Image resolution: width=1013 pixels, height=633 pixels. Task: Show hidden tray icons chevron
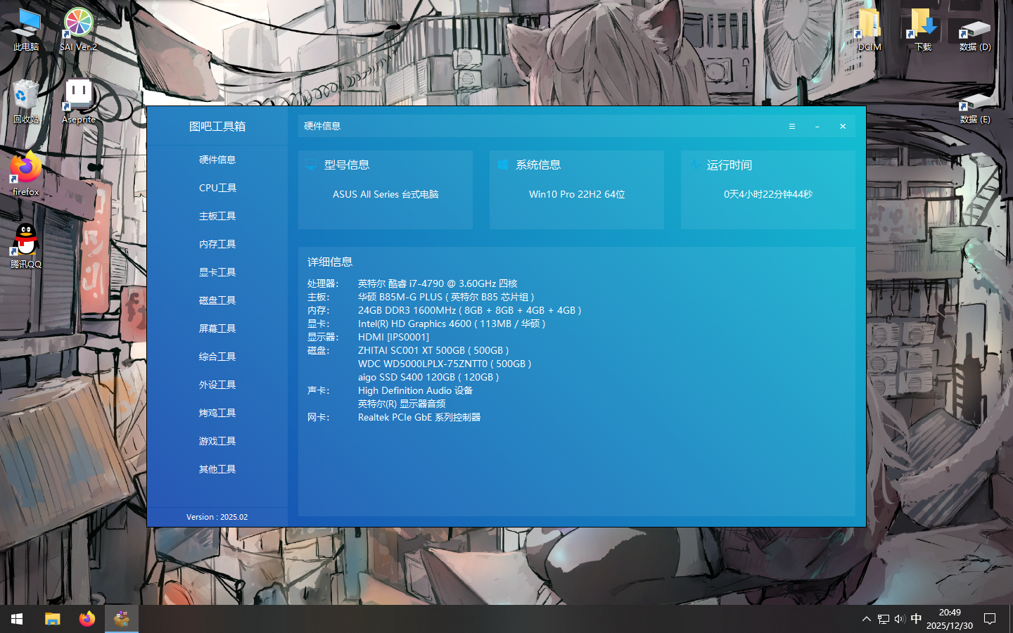(x=866, y=619)
